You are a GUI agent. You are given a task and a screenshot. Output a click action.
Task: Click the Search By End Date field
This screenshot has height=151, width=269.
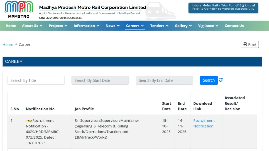point(164,80)
